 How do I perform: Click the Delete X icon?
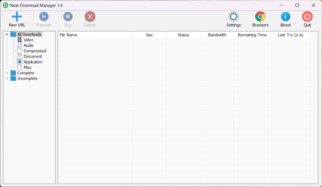pos(90,17)
